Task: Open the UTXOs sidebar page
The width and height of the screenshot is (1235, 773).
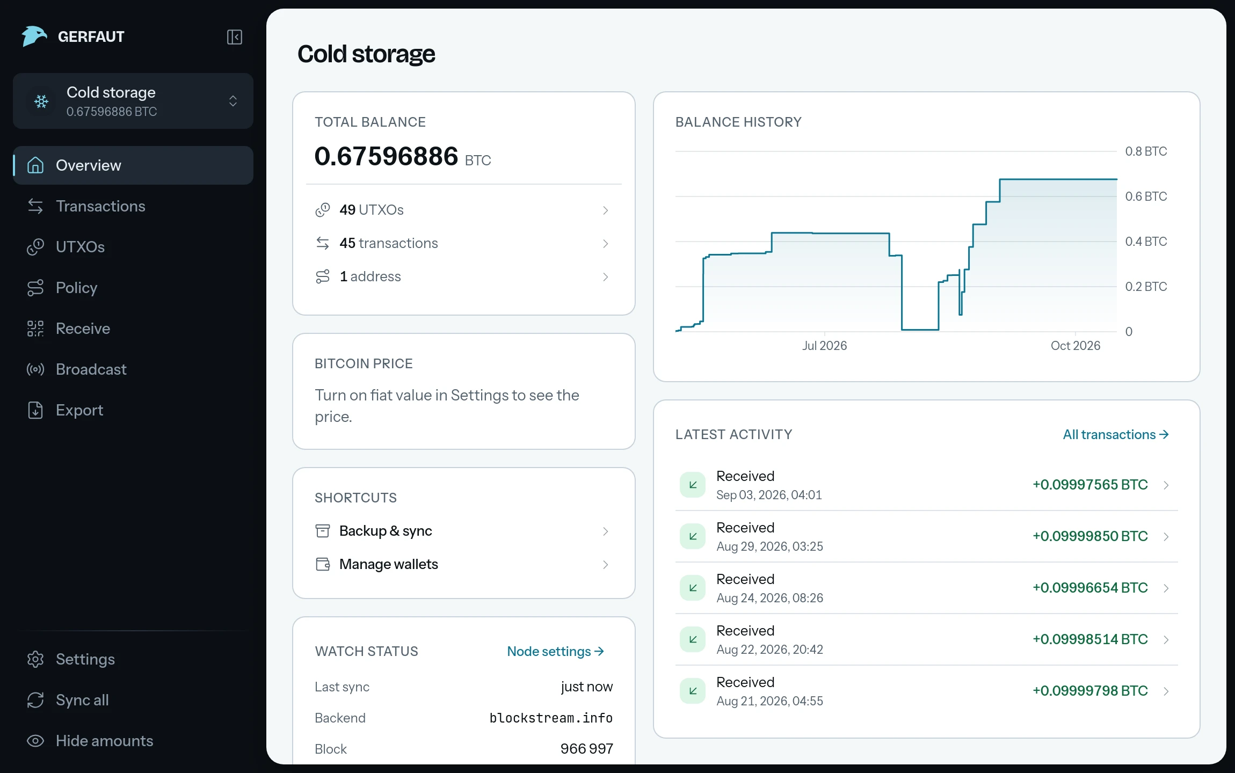Action: pyautogui.click(x=133, y=247)
